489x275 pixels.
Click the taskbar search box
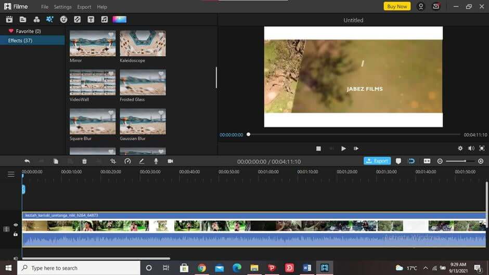(x=79, y=268)
